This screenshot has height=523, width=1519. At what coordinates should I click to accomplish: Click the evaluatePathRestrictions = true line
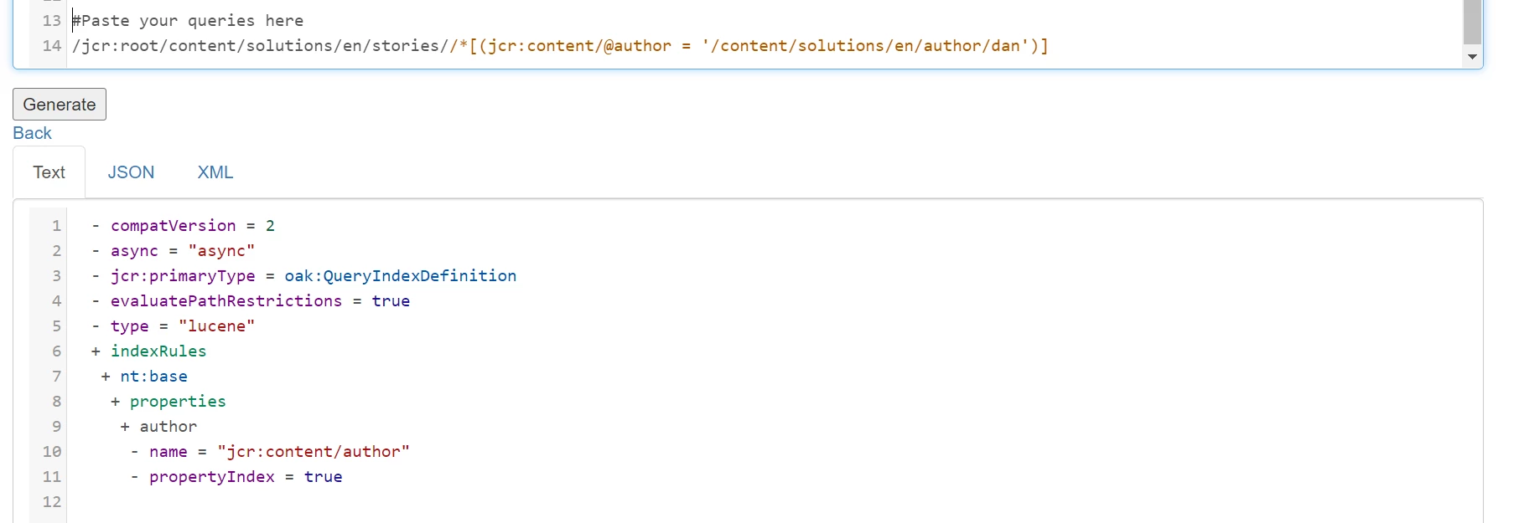251,301
